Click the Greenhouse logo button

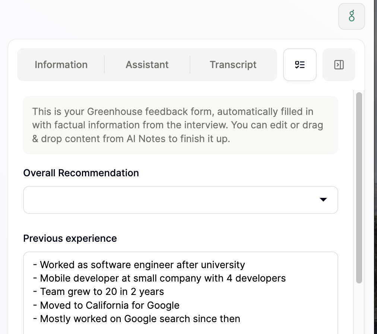[351, 16]
